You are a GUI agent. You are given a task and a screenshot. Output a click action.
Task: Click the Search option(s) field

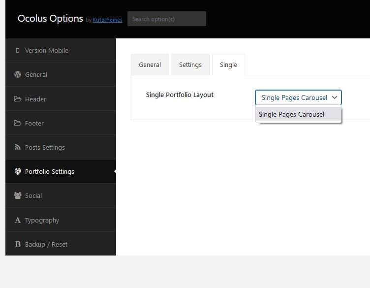pos(167,19)
